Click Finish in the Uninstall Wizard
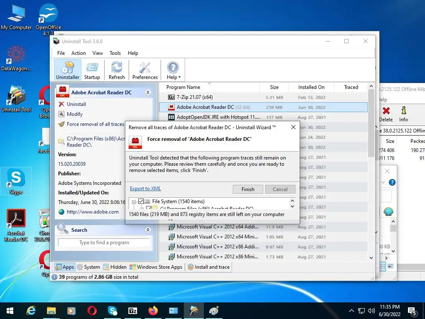 [248, 189]
